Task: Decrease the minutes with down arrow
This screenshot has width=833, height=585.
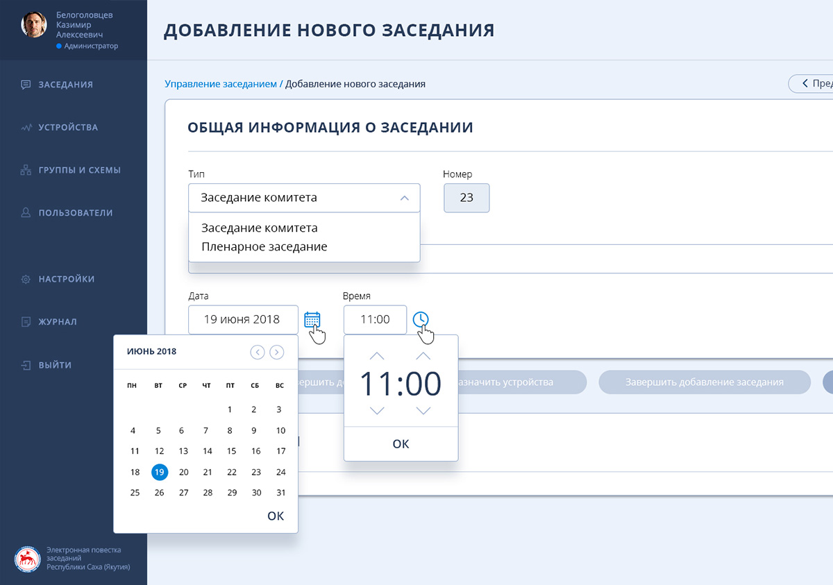Action: [x=423, y=411]
